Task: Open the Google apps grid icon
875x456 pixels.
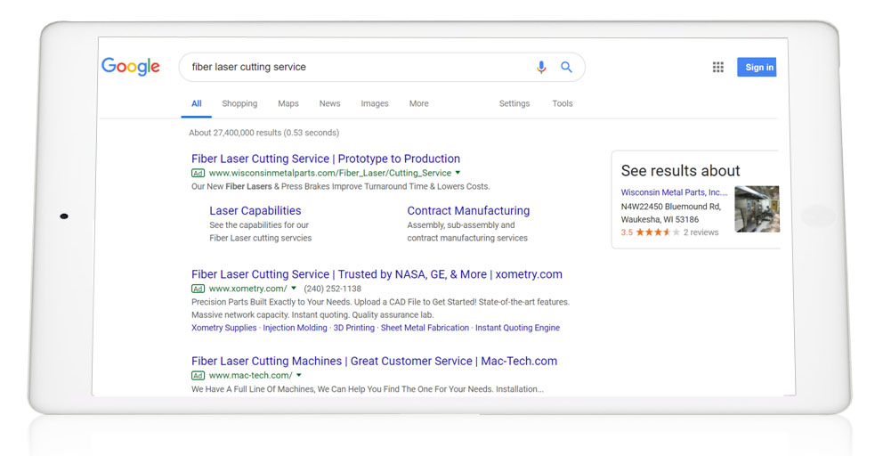Action: click(x=718, y=67)
